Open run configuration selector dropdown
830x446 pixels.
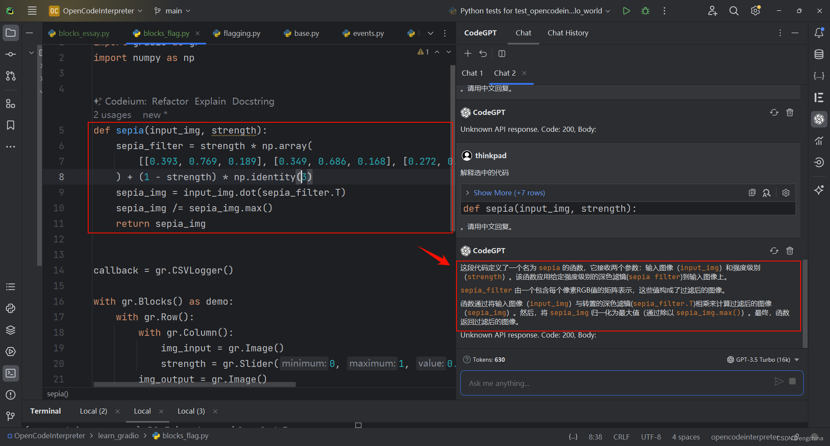pyautogui.click(x=530, y=11)
